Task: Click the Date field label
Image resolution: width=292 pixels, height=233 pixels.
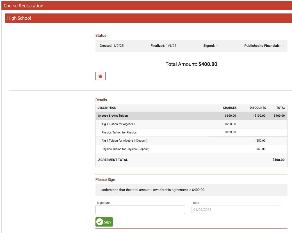Action: pyautogui.click(x=196, y=203)
